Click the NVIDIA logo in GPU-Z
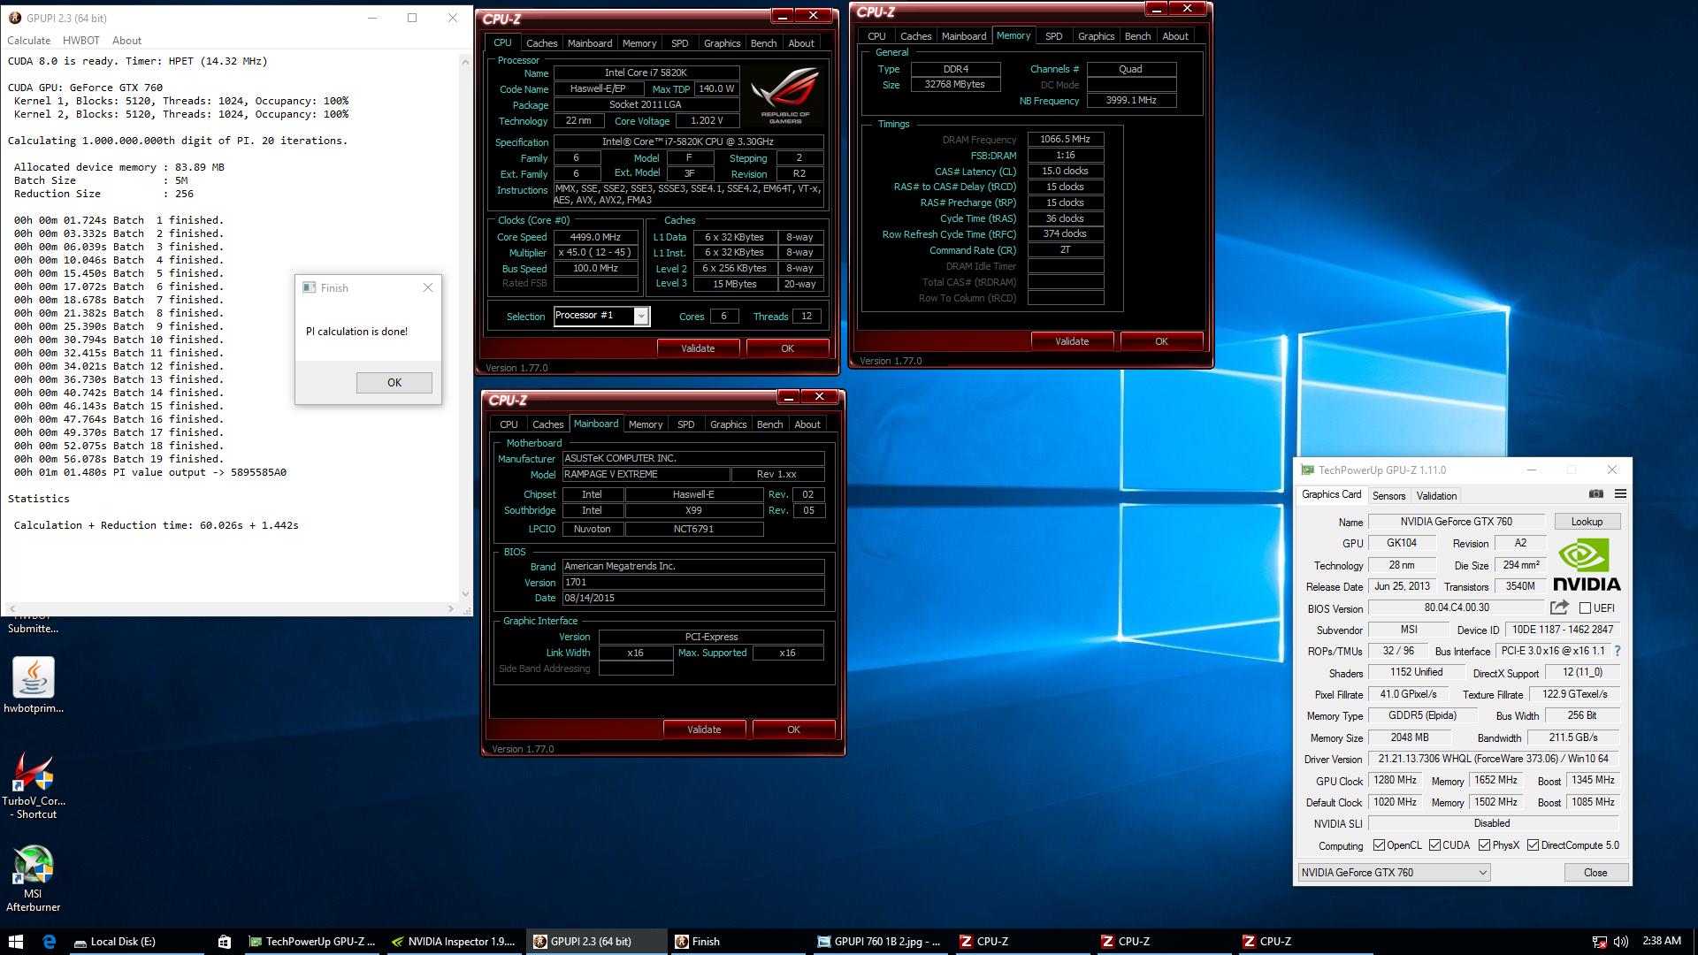Screen dimensions: 1698x955 tap(1587, 565)
